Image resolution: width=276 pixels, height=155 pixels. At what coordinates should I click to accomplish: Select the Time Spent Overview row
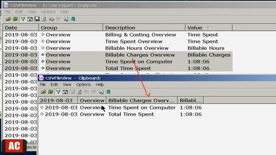(118, 41)
